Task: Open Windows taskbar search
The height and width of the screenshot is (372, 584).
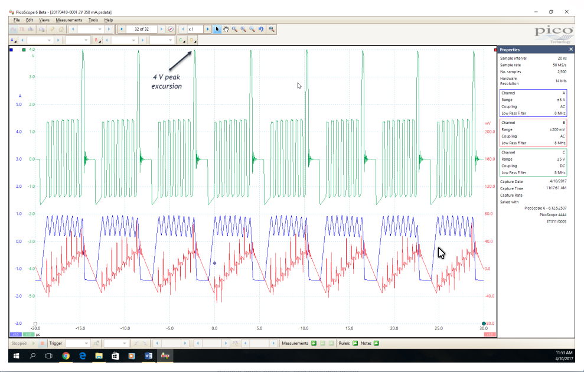Action: (x=33, y=356)
